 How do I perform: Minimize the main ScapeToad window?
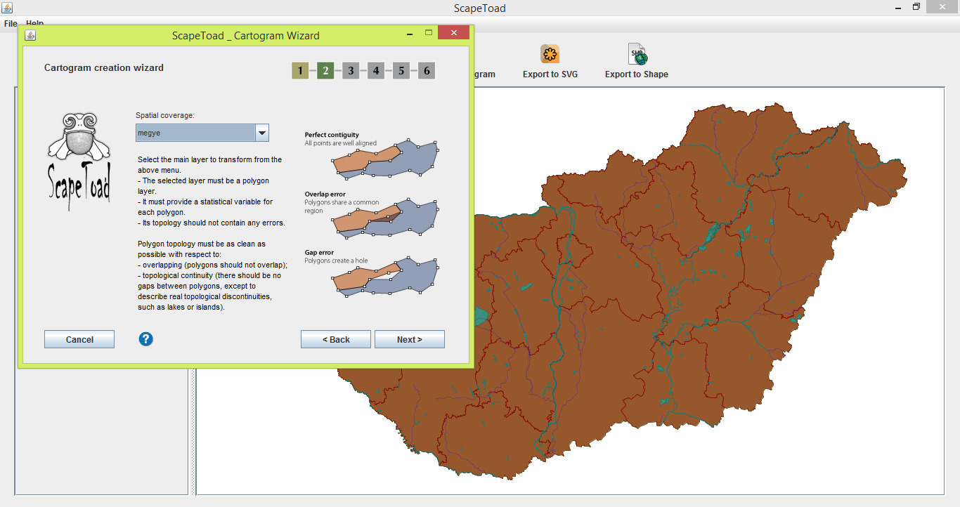coord(897,7)
